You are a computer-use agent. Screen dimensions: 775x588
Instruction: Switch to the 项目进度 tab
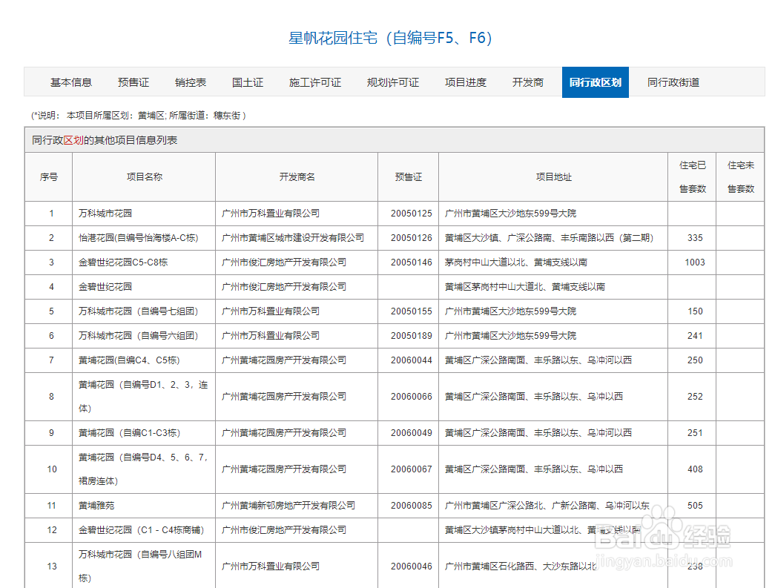(466, 82)
